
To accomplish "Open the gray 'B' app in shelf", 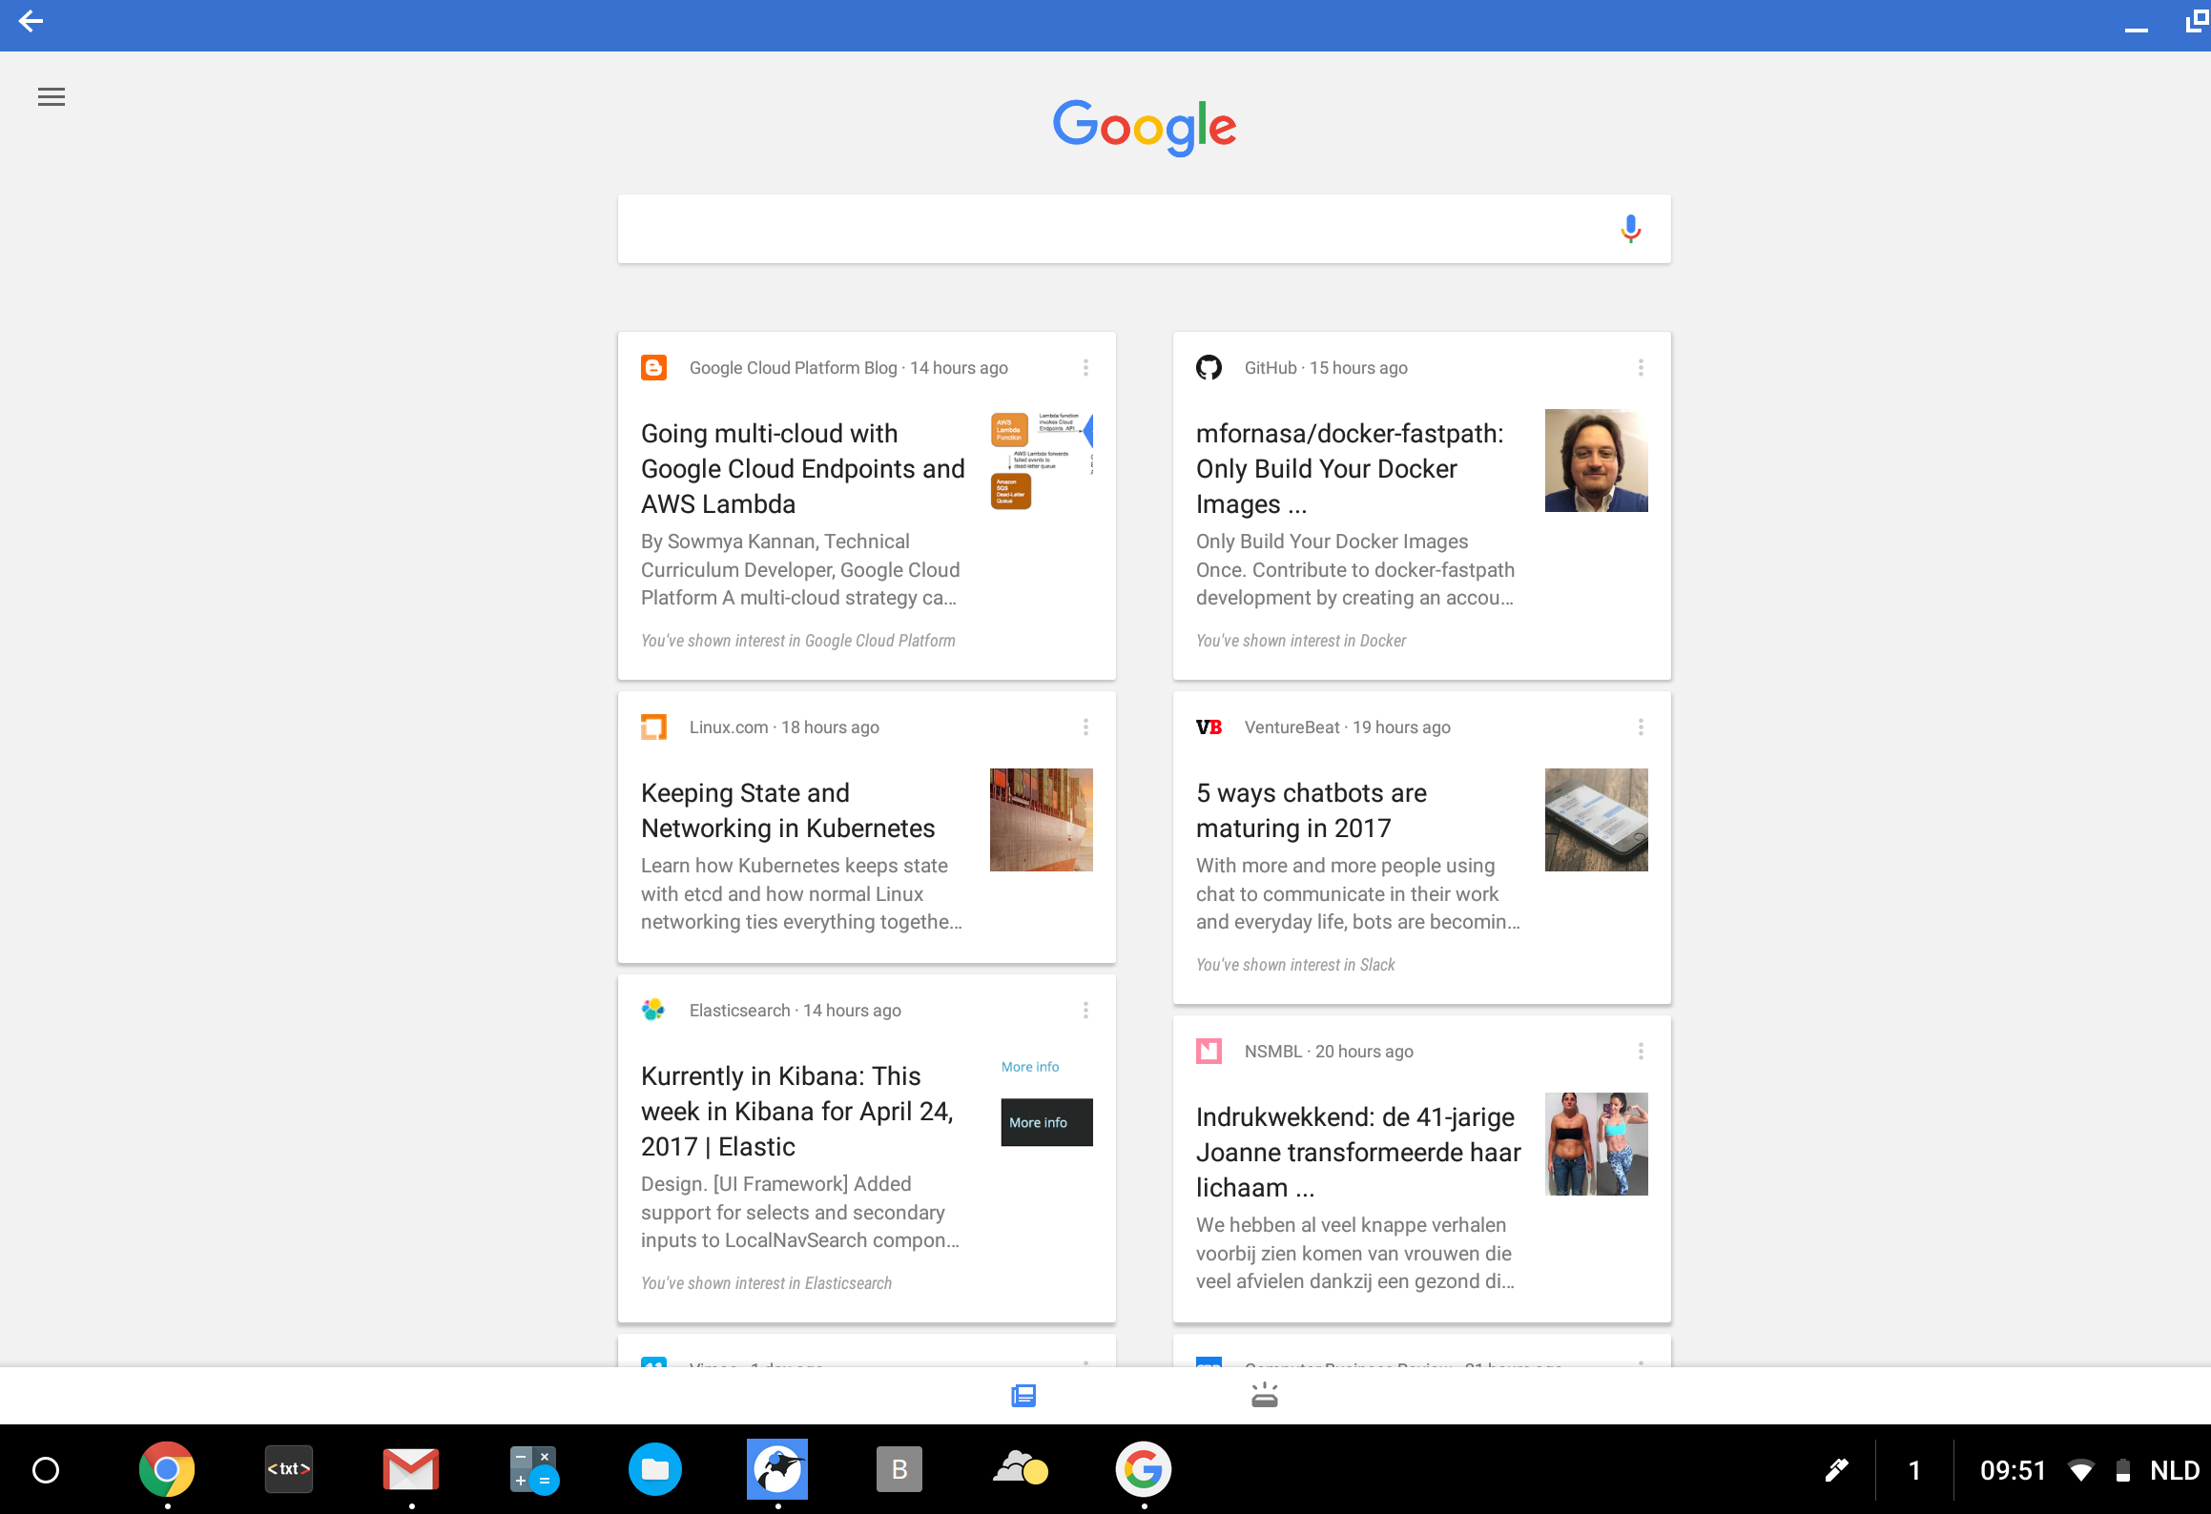I will click(x=899, y=1470).
